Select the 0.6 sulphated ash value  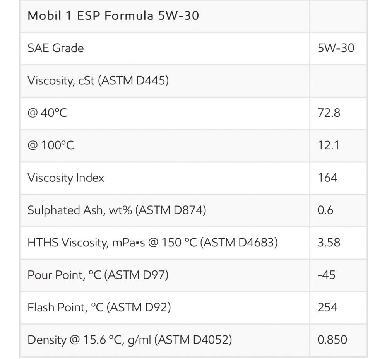(325, 210)
